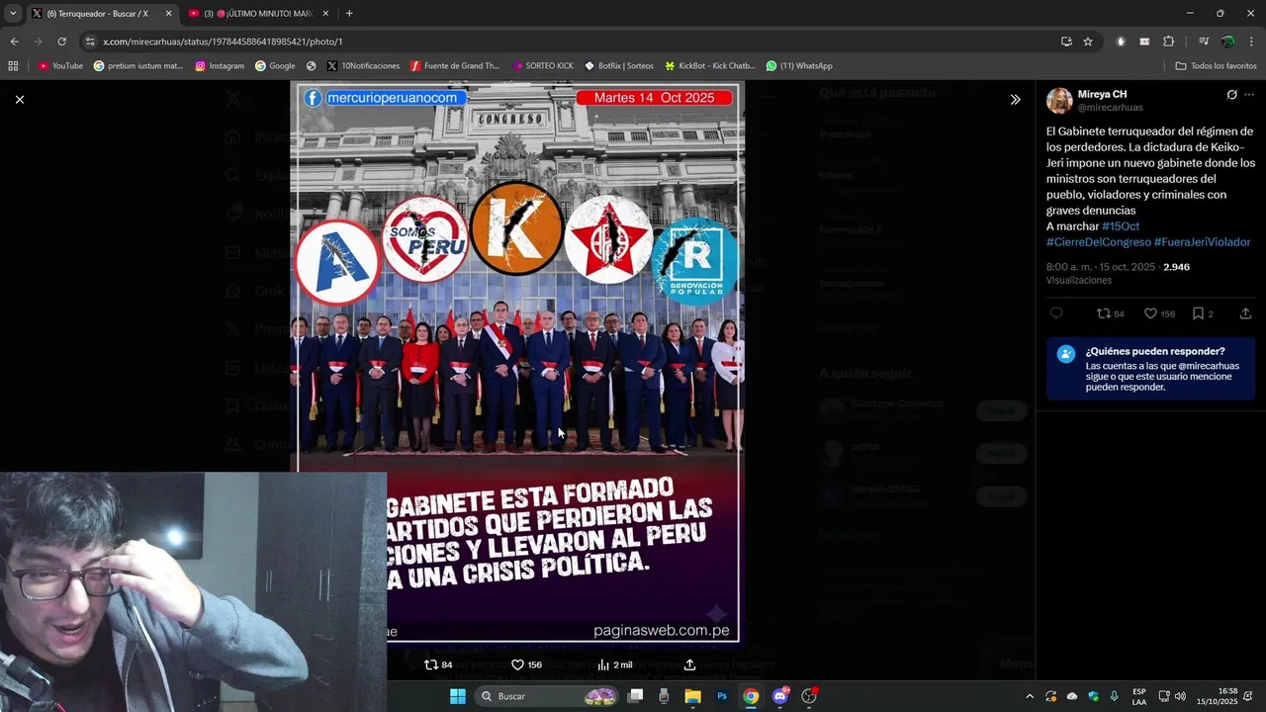Open the Chrome three-dot menu
Viewport: 1266px width, 712px height.
tap(1252, 42)
